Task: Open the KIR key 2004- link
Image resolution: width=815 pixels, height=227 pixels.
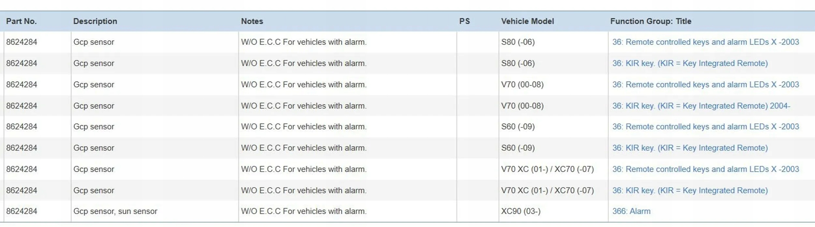Action: click(701, 106)
